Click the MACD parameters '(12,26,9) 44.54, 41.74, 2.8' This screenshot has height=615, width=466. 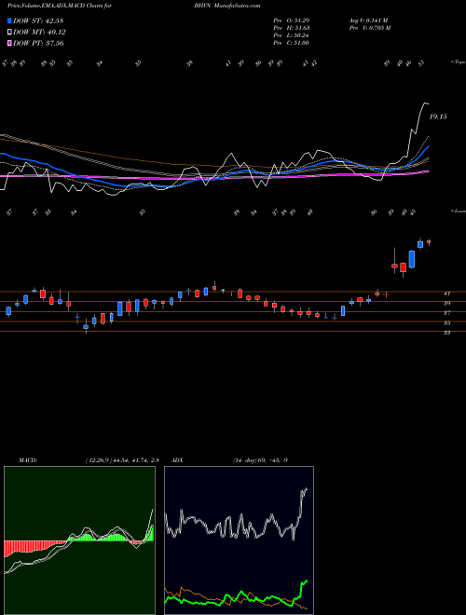point(122,460)
